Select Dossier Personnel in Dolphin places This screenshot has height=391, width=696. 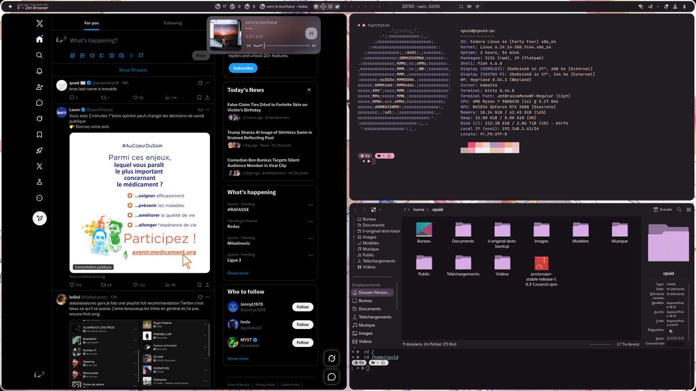point(373,292)
